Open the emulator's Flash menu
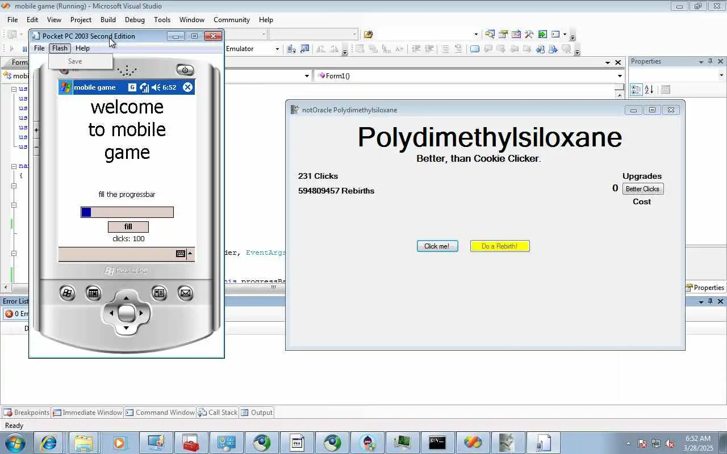The width and height of the screenshot is (727, 454). [x=60, y=48]
